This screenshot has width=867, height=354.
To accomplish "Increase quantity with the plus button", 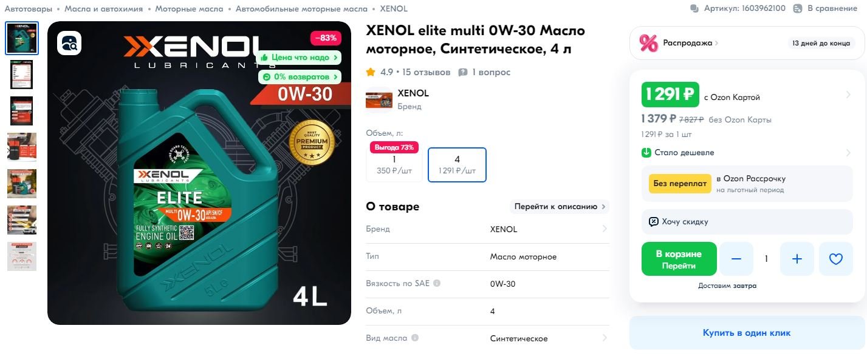I will pyautogui.click(x=797, y=259).
